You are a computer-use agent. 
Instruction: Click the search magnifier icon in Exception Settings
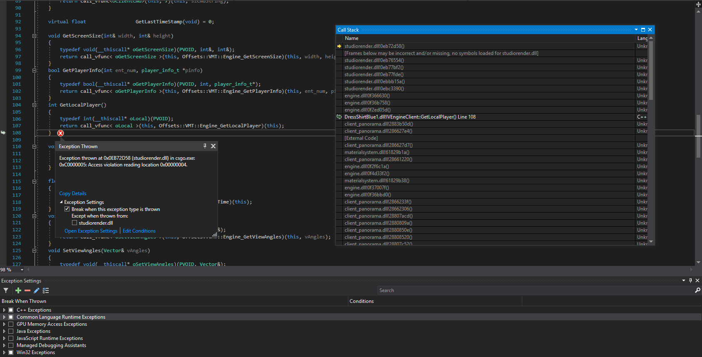[697, 290]
